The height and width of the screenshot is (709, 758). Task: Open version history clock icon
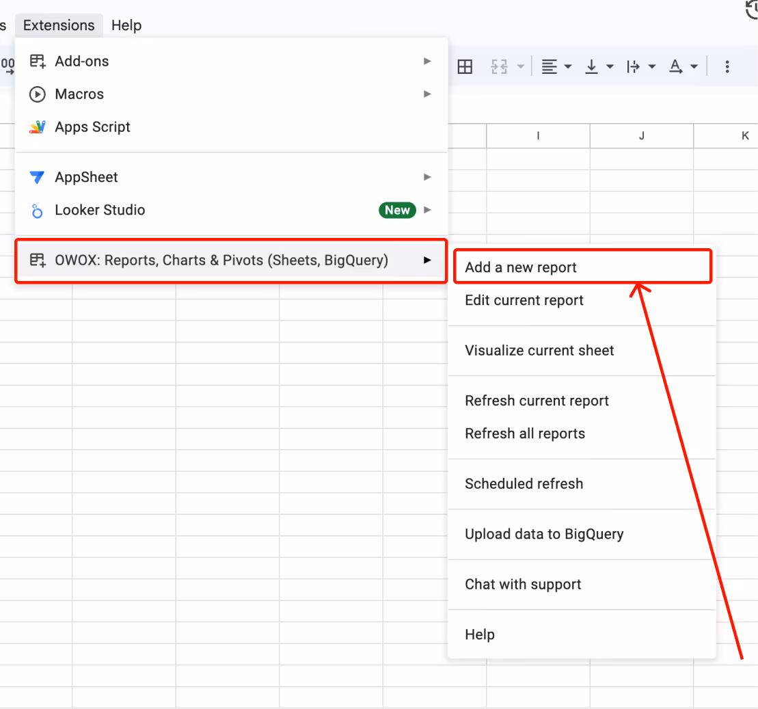751,10
